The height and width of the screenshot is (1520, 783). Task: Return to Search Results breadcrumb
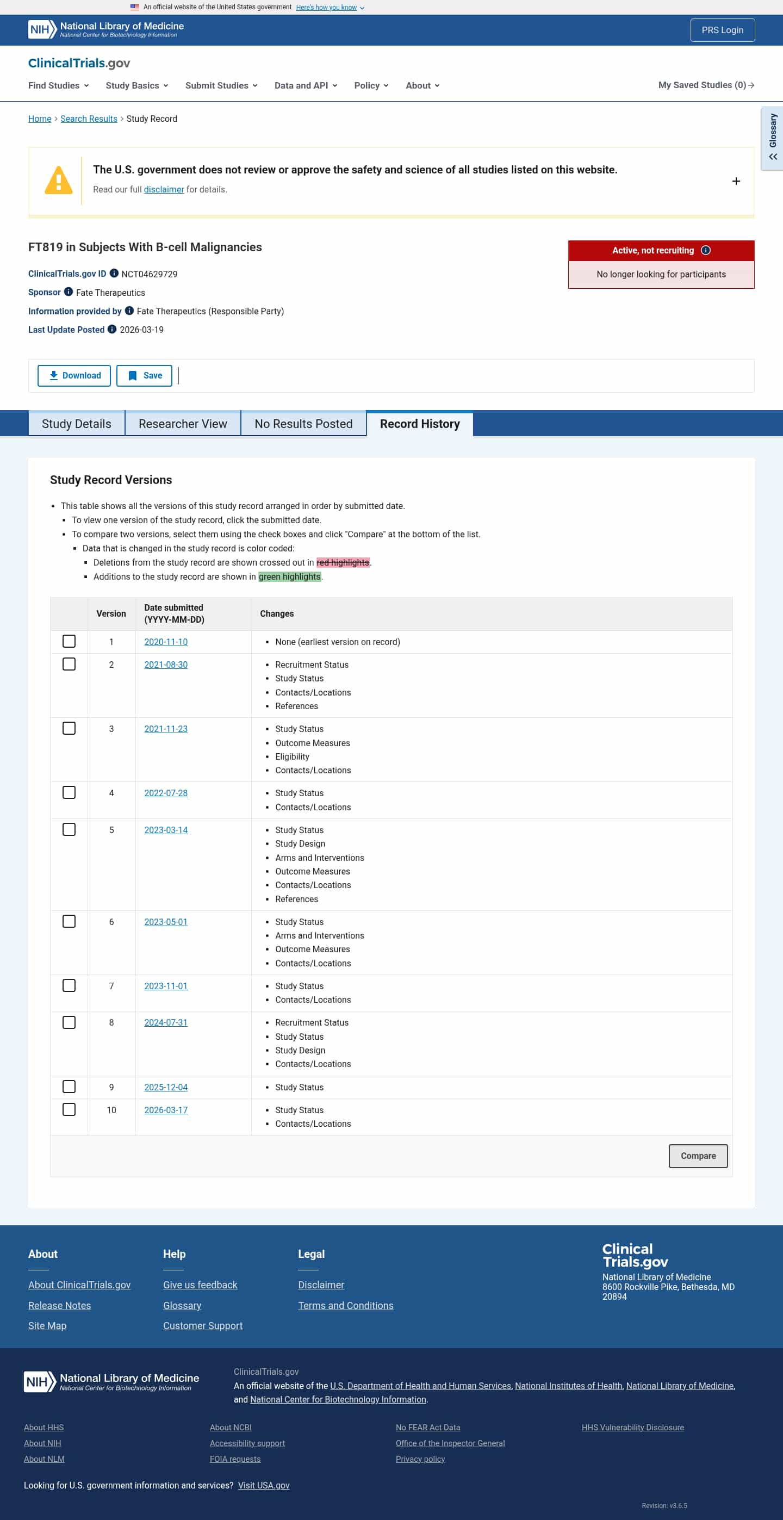coord(89,119)
